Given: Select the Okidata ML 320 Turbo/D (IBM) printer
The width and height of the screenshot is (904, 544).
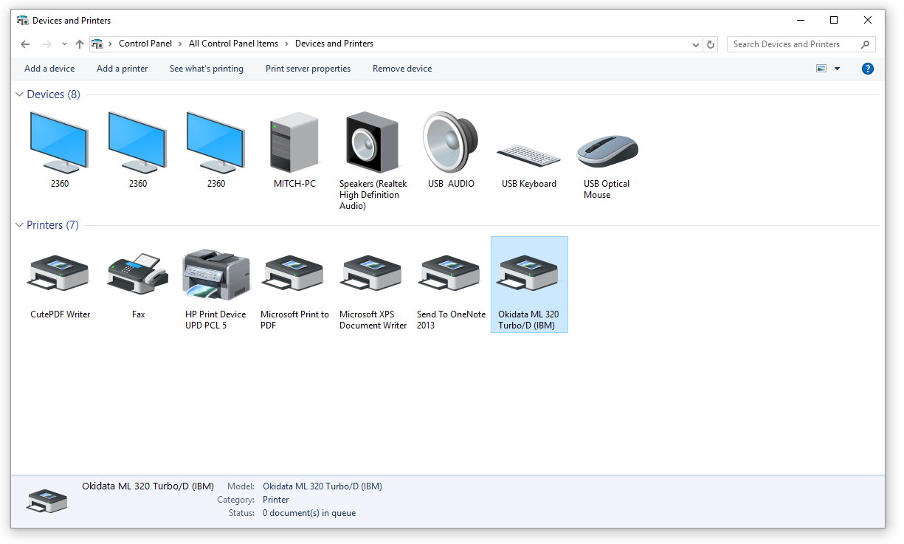Looking at the screenshot, I should pos(529,284).
